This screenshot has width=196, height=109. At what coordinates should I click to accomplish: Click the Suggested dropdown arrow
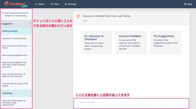pos(30,24)
